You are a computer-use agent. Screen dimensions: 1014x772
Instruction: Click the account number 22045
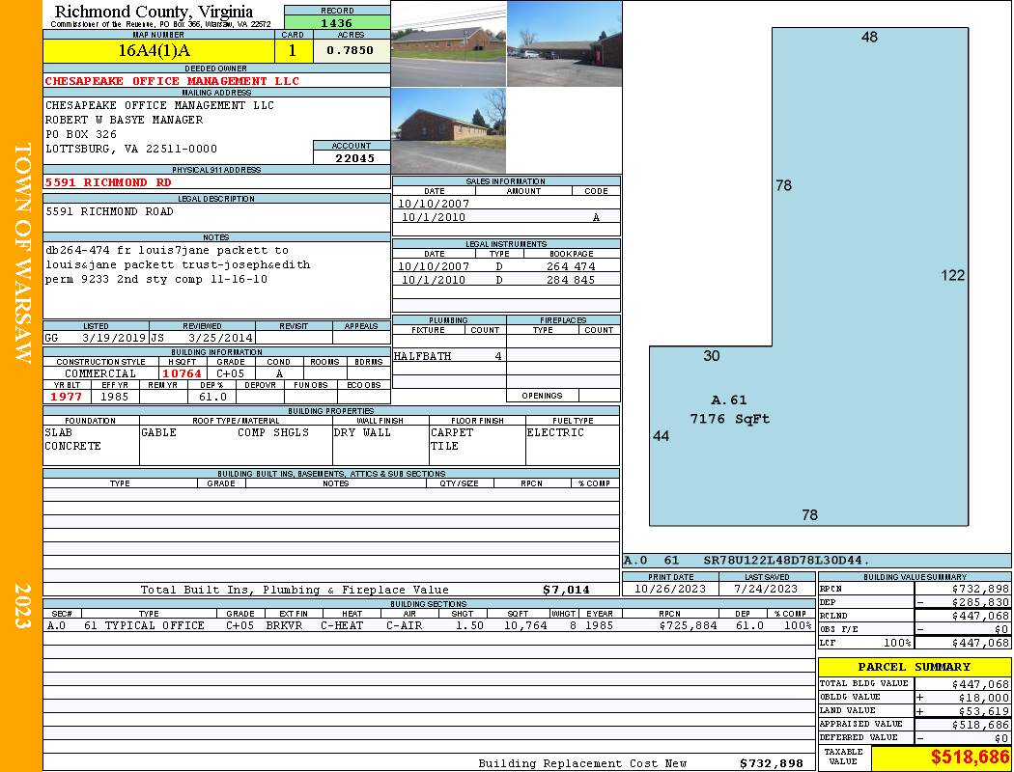pyautogui.click(x=352, y=157)
